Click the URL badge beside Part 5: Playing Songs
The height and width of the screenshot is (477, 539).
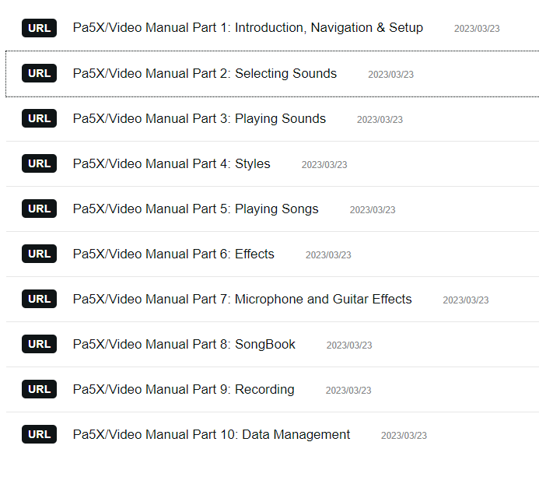[39, 209]
